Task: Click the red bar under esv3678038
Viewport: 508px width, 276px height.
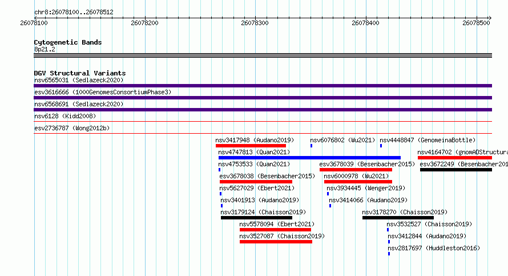Action: click(x=256, y=182)
